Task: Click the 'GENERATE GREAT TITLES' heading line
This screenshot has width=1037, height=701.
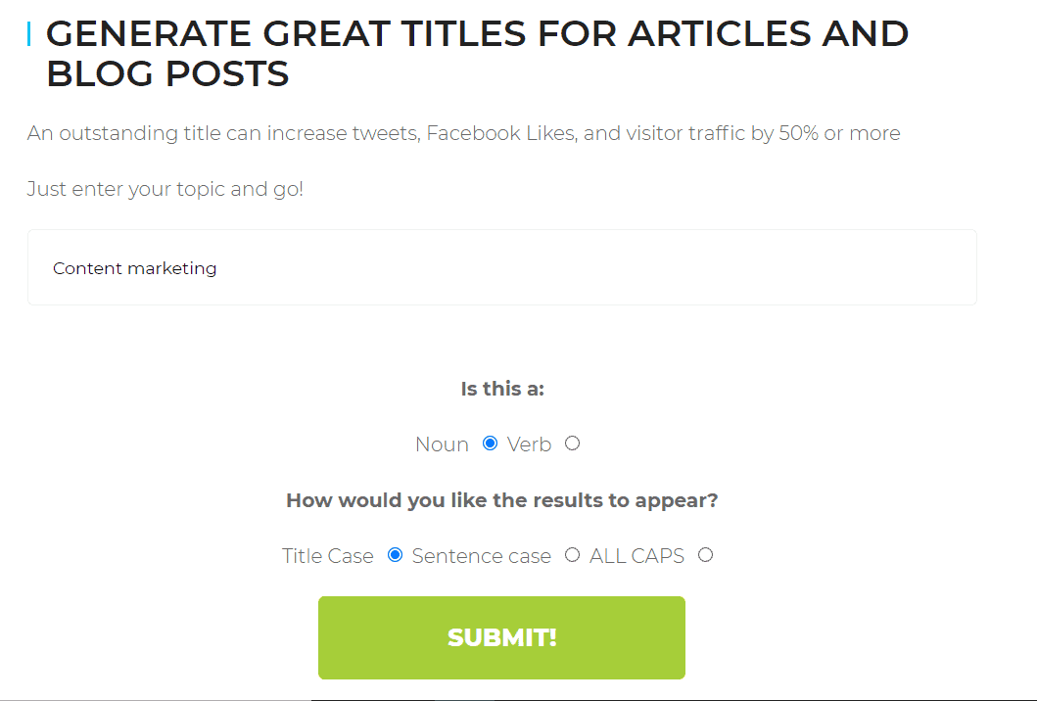Action: coord(477,34)
